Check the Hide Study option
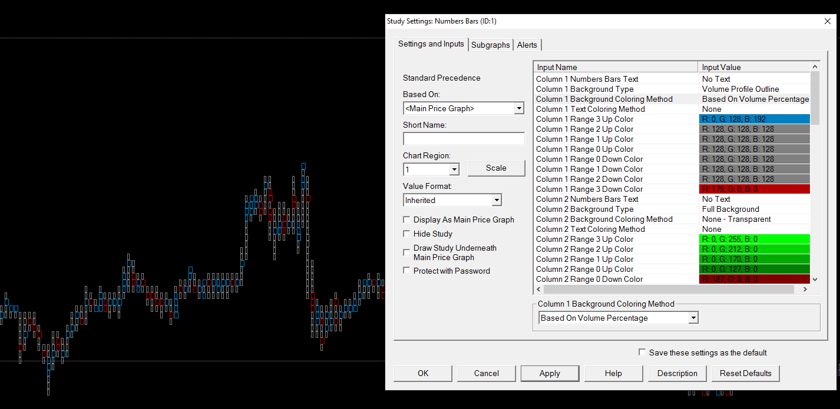 click(406, 234)
